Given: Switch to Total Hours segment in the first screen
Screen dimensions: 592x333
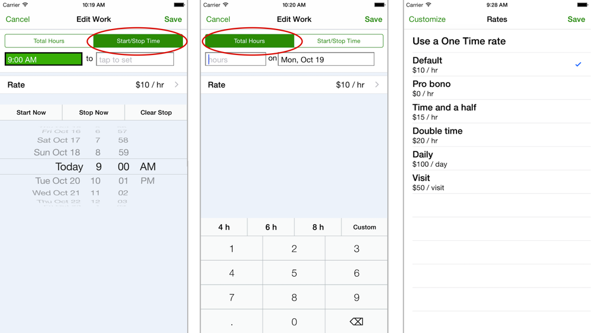Looking at the screenshot, I should click(x=49, y=41).
